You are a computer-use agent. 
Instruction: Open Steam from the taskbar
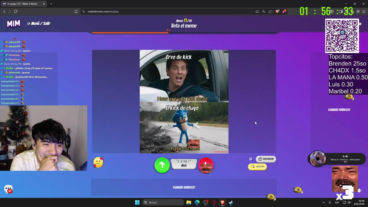coord(231,202)
